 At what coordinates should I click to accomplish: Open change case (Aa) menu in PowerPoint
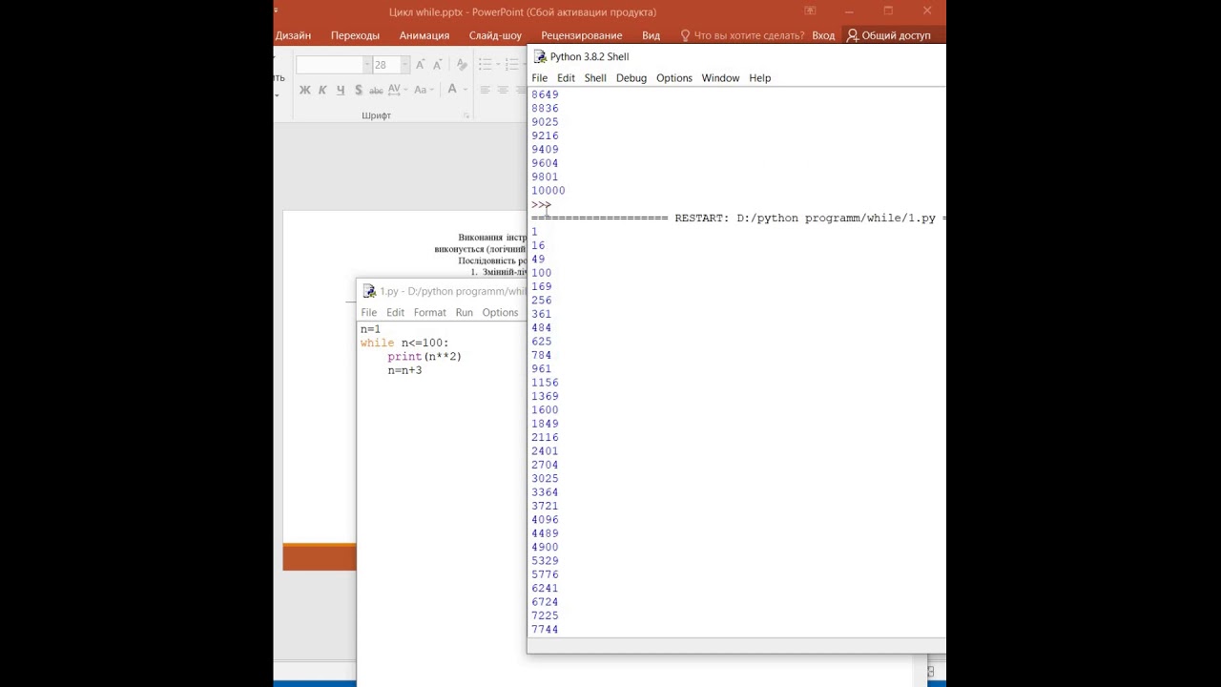pyautogui.click(x=422, y=90)
